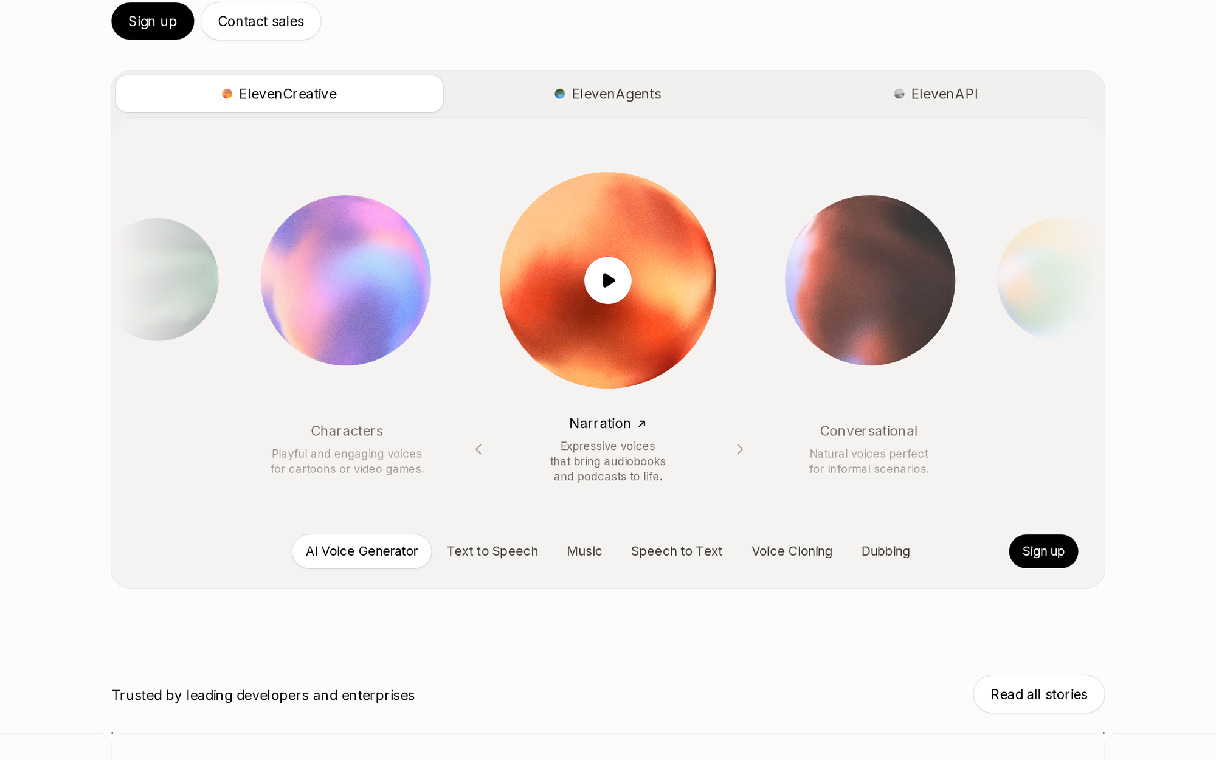Select the Music tab
The height and width of the screenshot is (760, 1216).
click(x=584, y=551)
